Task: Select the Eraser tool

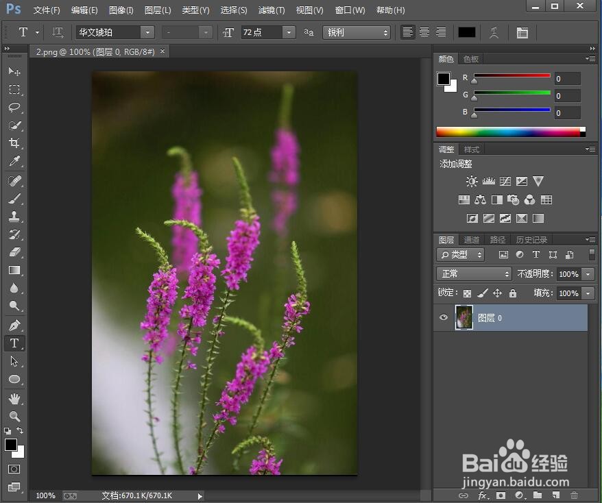Action: pos(14,252)
